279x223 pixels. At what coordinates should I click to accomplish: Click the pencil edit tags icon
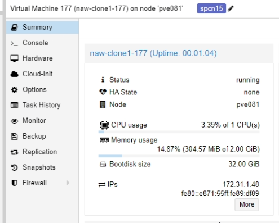(231, 8)
